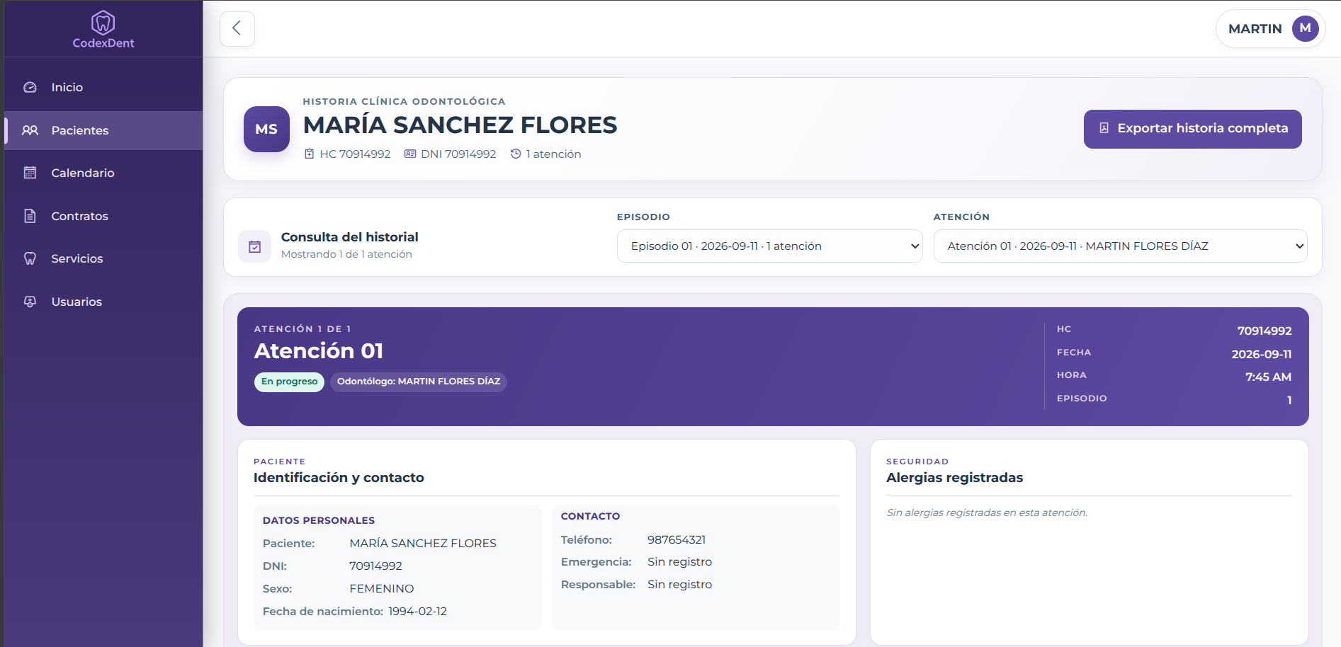Click the DNI card icon
1341x647 pixels.
pyautogui.click(x=410, y=154)
